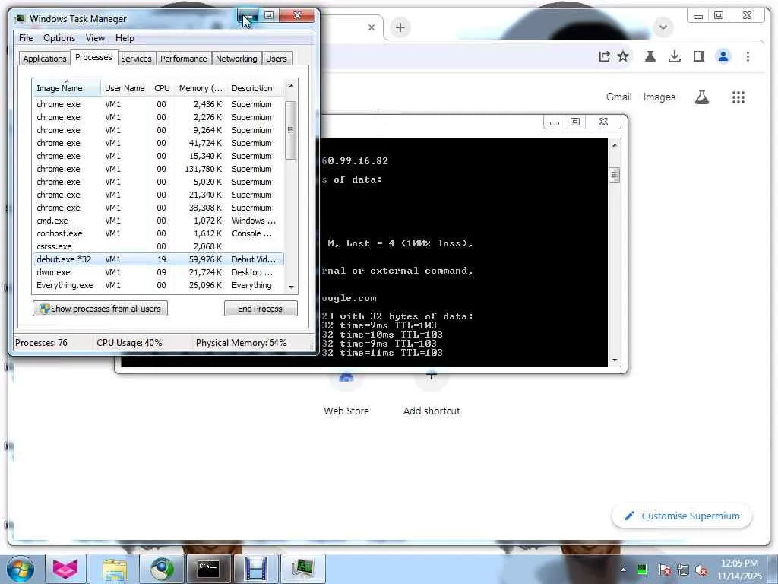Open the pink fox taskbar app
This screenshot has width=778, height=584.
coord(65,569)
